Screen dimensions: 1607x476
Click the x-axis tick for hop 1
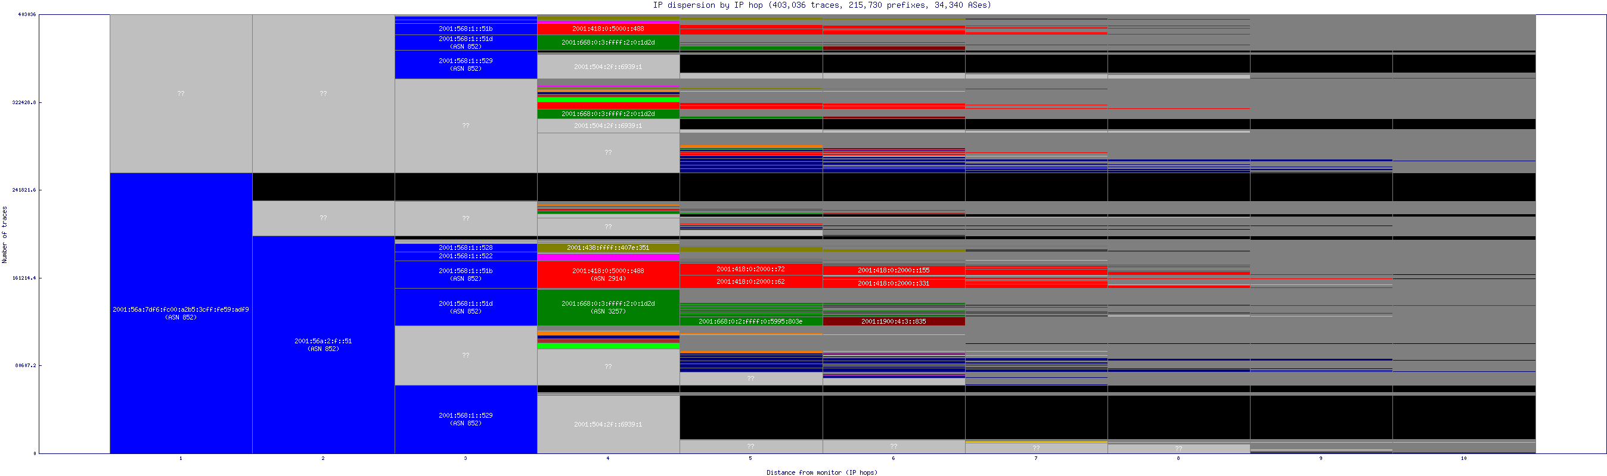[x=181, y=458]
